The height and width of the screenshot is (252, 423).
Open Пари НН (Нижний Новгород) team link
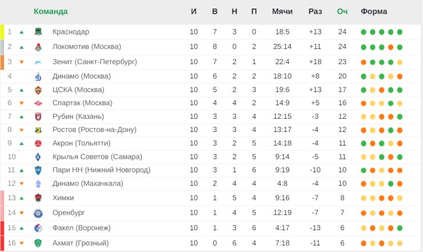pos(101,170)
